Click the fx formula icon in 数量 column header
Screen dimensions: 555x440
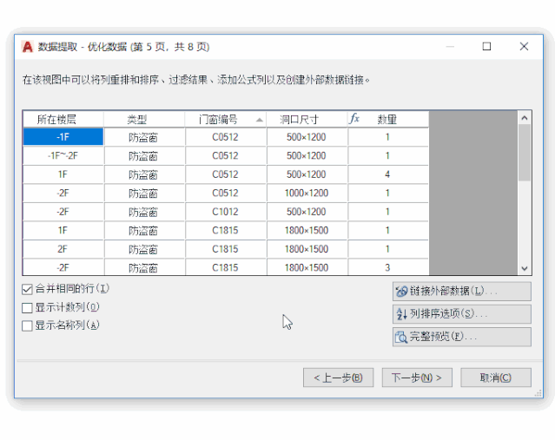pyautogui.click(x=354, y=118)
